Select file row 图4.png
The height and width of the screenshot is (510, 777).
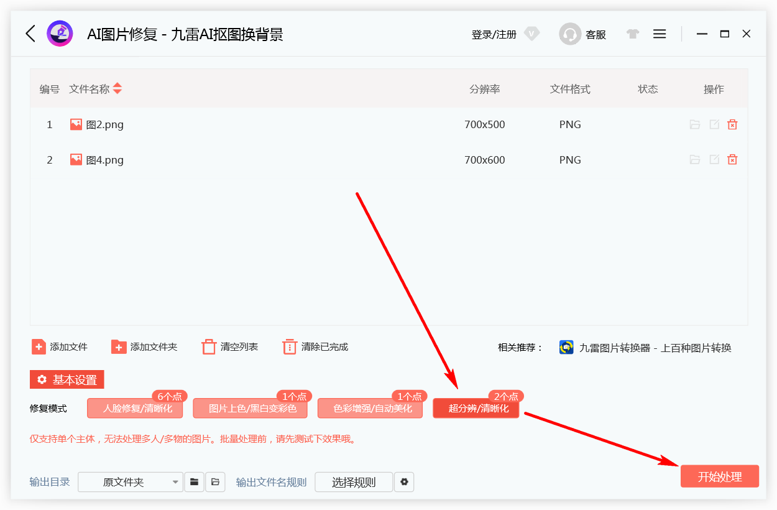click(389, 160)
